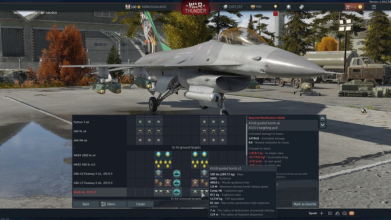Click the light bulb icon in top bar
391x220 pixels.
coord(275,7)
